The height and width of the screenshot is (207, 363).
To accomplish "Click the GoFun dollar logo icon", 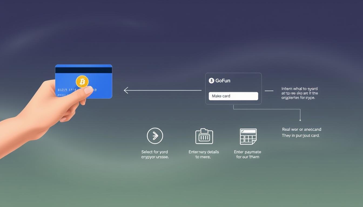I will point(211,81).
